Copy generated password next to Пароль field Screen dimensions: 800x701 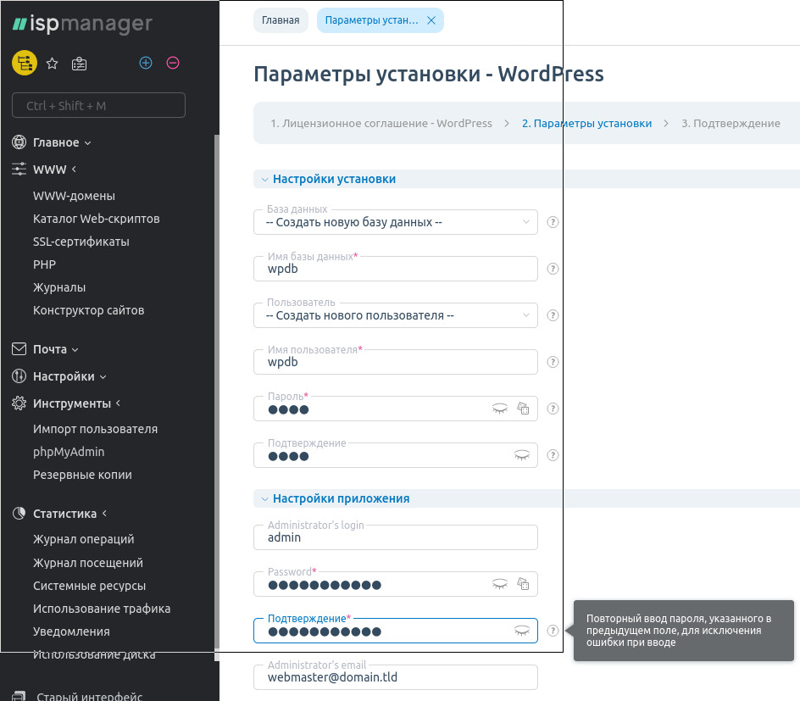tap(523, 409)
